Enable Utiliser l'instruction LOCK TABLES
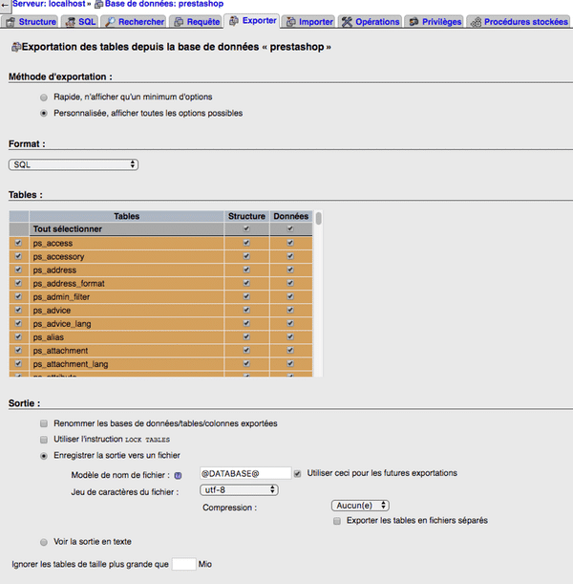Image resolution: width=573 pixels, height=584 pixels. click(x=44, y=440)
